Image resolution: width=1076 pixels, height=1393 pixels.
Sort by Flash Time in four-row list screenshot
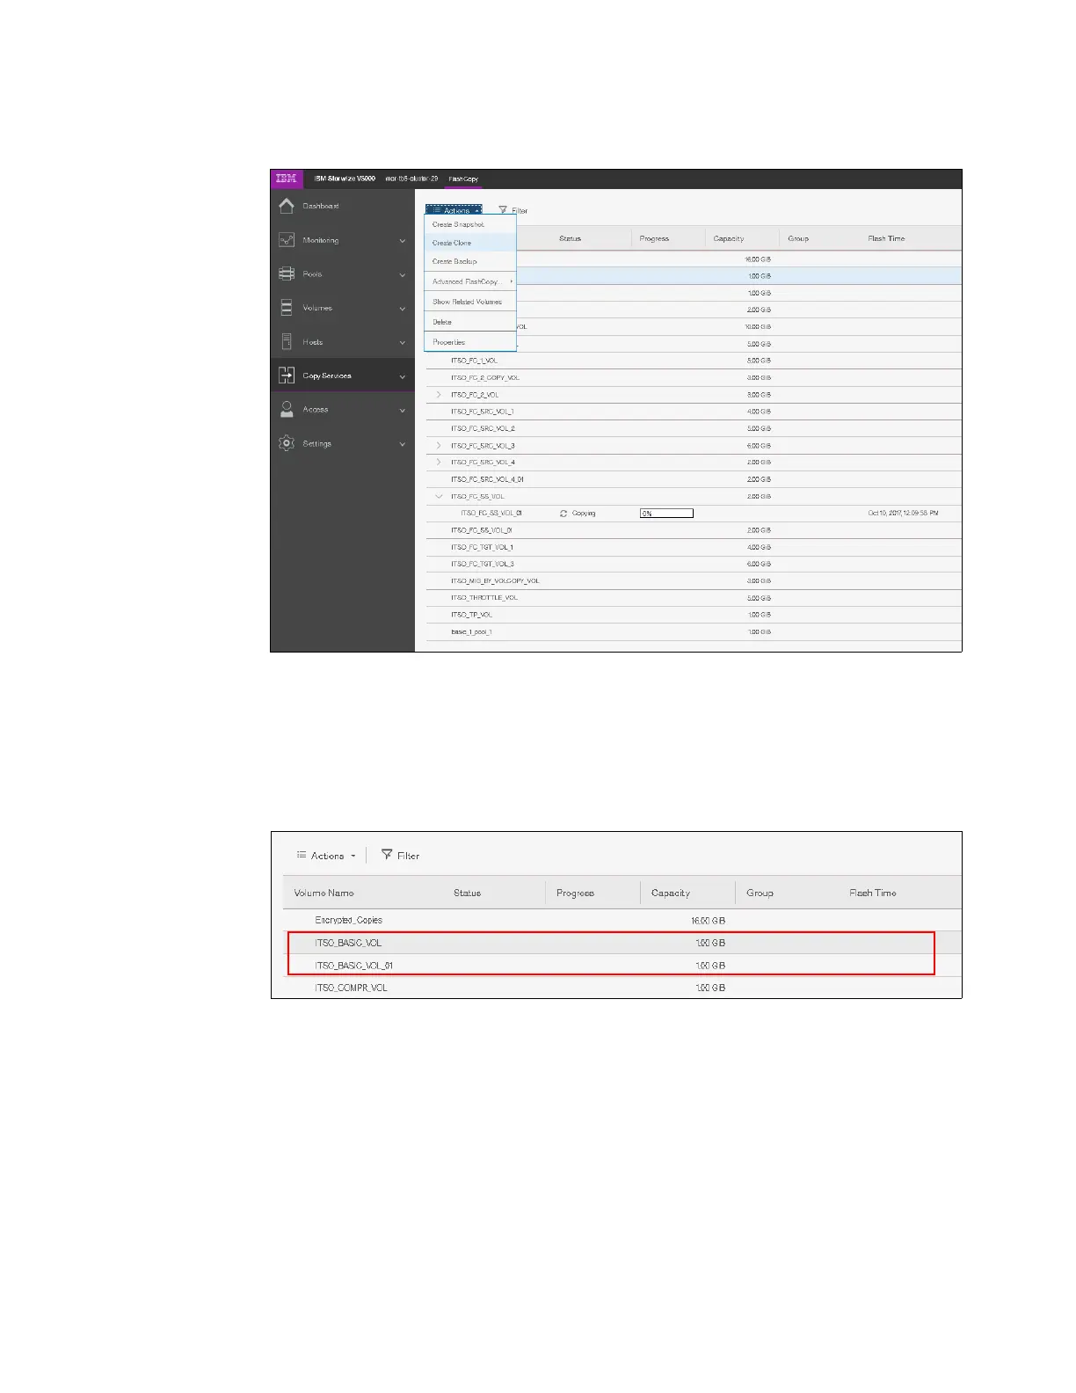click(x=872, y=893)
